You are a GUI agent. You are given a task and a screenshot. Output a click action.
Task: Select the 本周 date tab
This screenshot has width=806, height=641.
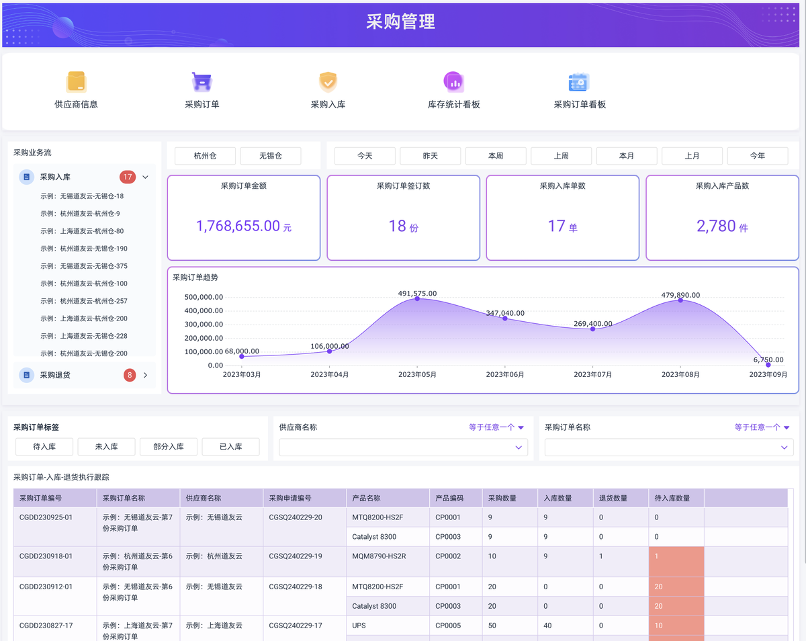496,156
